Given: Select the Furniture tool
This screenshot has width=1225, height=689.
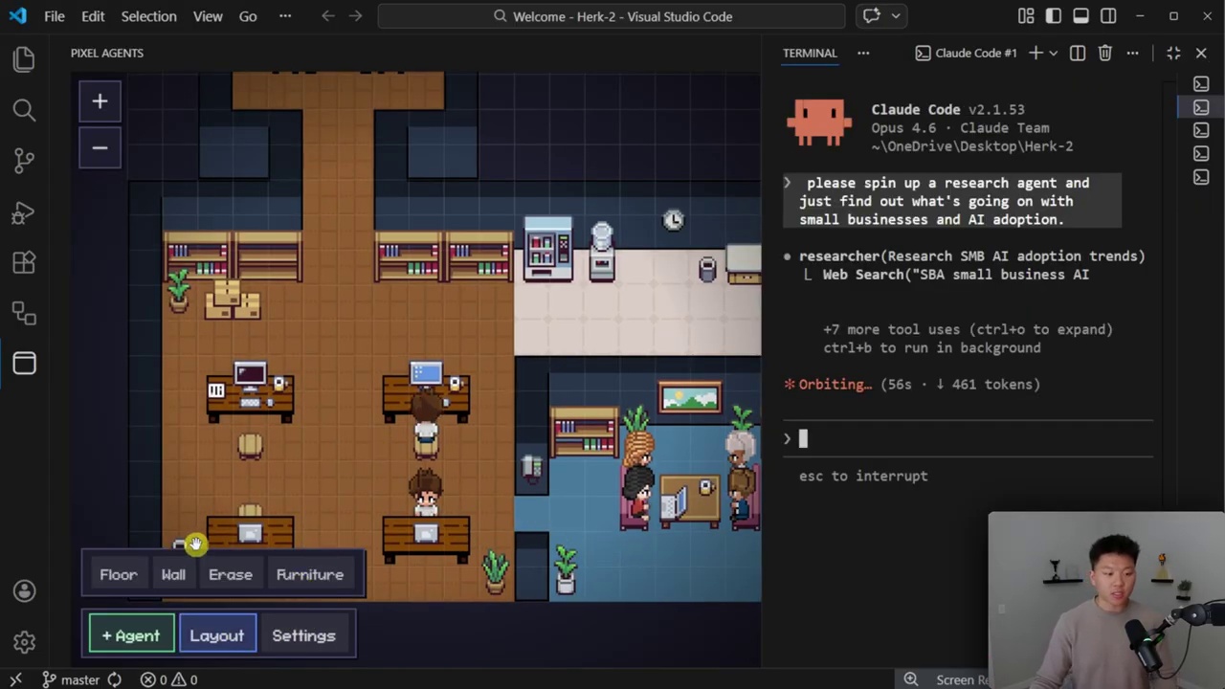Looking at the screenshot, I should point(310,574).
